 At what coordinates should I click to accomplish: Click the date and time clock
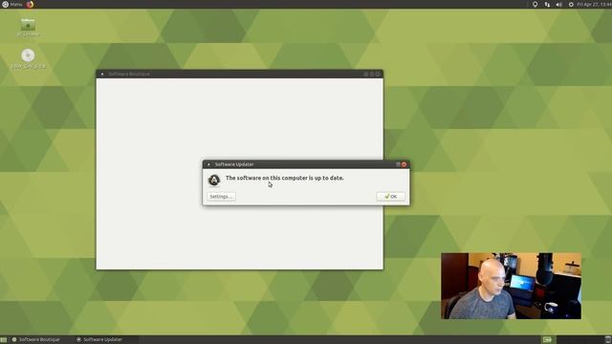click(x=595, y=4)
